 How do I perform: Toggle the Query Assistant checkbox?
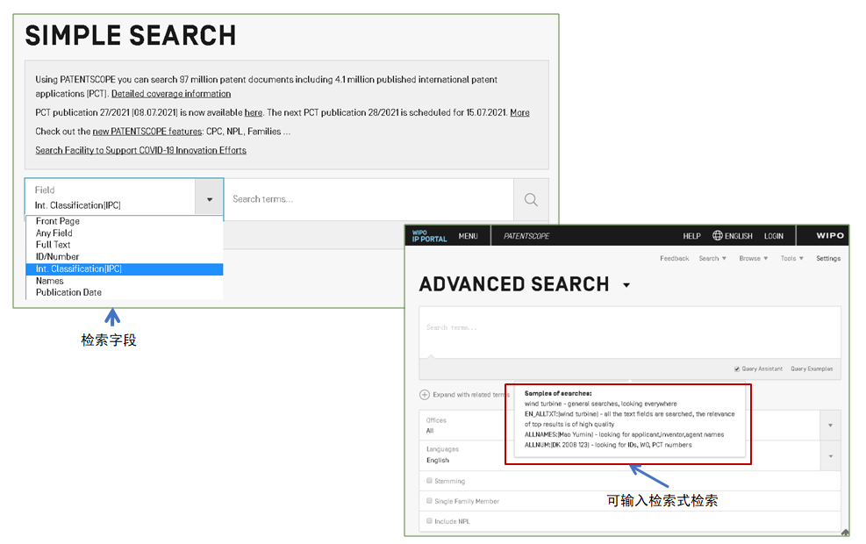tap(737, 369)
